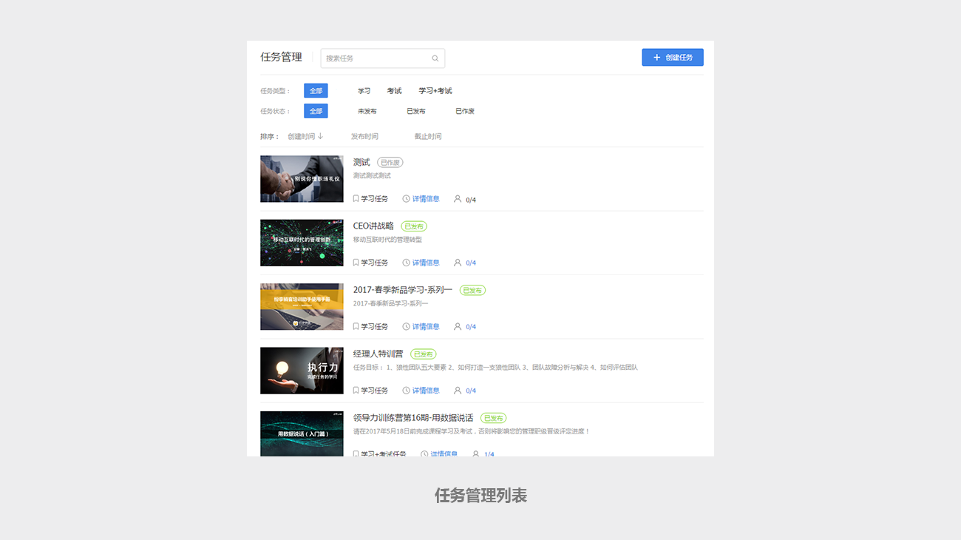Screen dimensions: 961x540
Task: Click bookmark icon for 经理人特训营 task
Action: pos(356,390)
